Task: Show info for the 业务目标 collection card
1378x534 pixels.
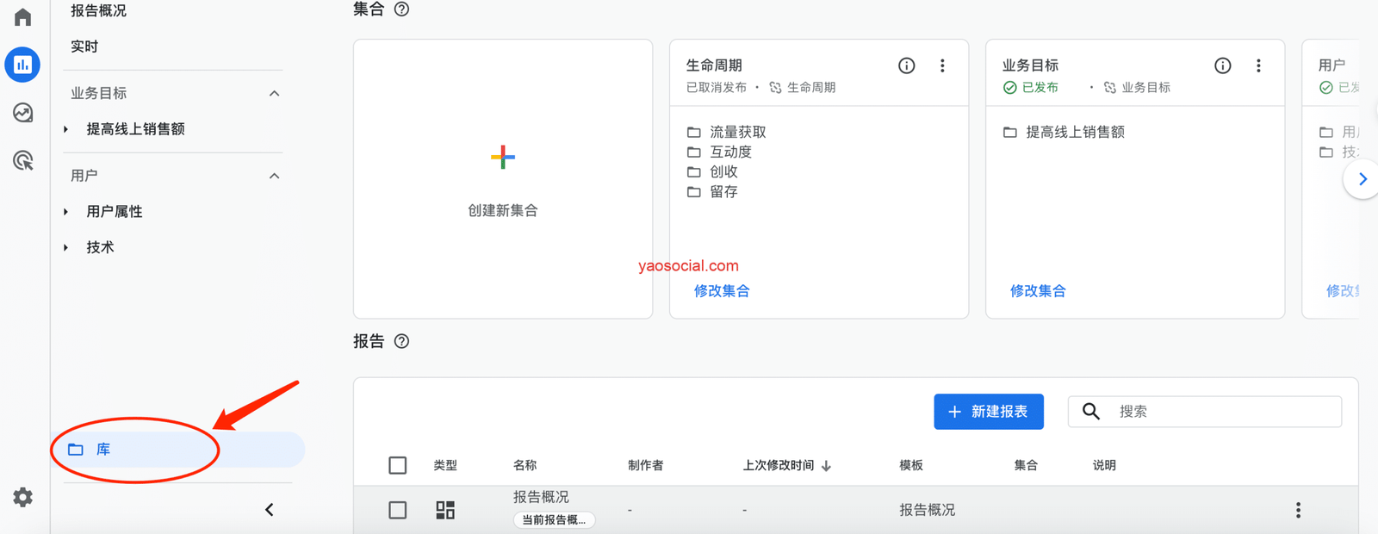Action: point(1222,65)
